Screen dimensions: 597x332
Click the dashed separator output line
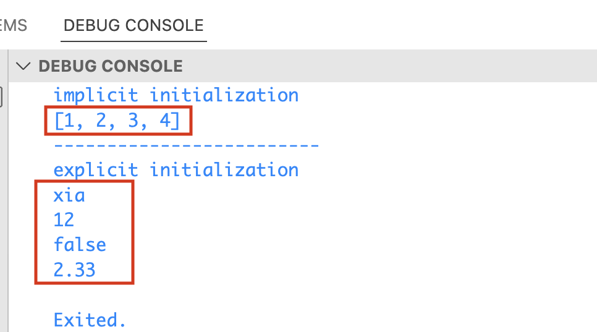click(185, 146)
